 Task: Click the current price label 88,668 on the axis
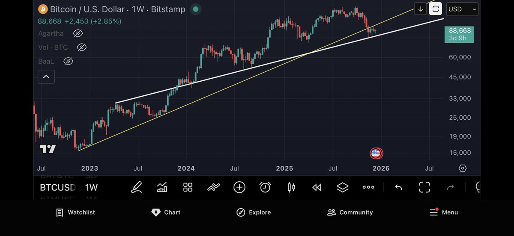coord(460,34)
